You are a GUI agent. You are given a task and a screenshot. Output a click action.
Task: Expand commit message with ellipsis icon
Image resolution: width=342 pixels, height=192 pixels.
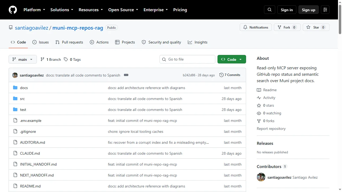coord(126,75)
